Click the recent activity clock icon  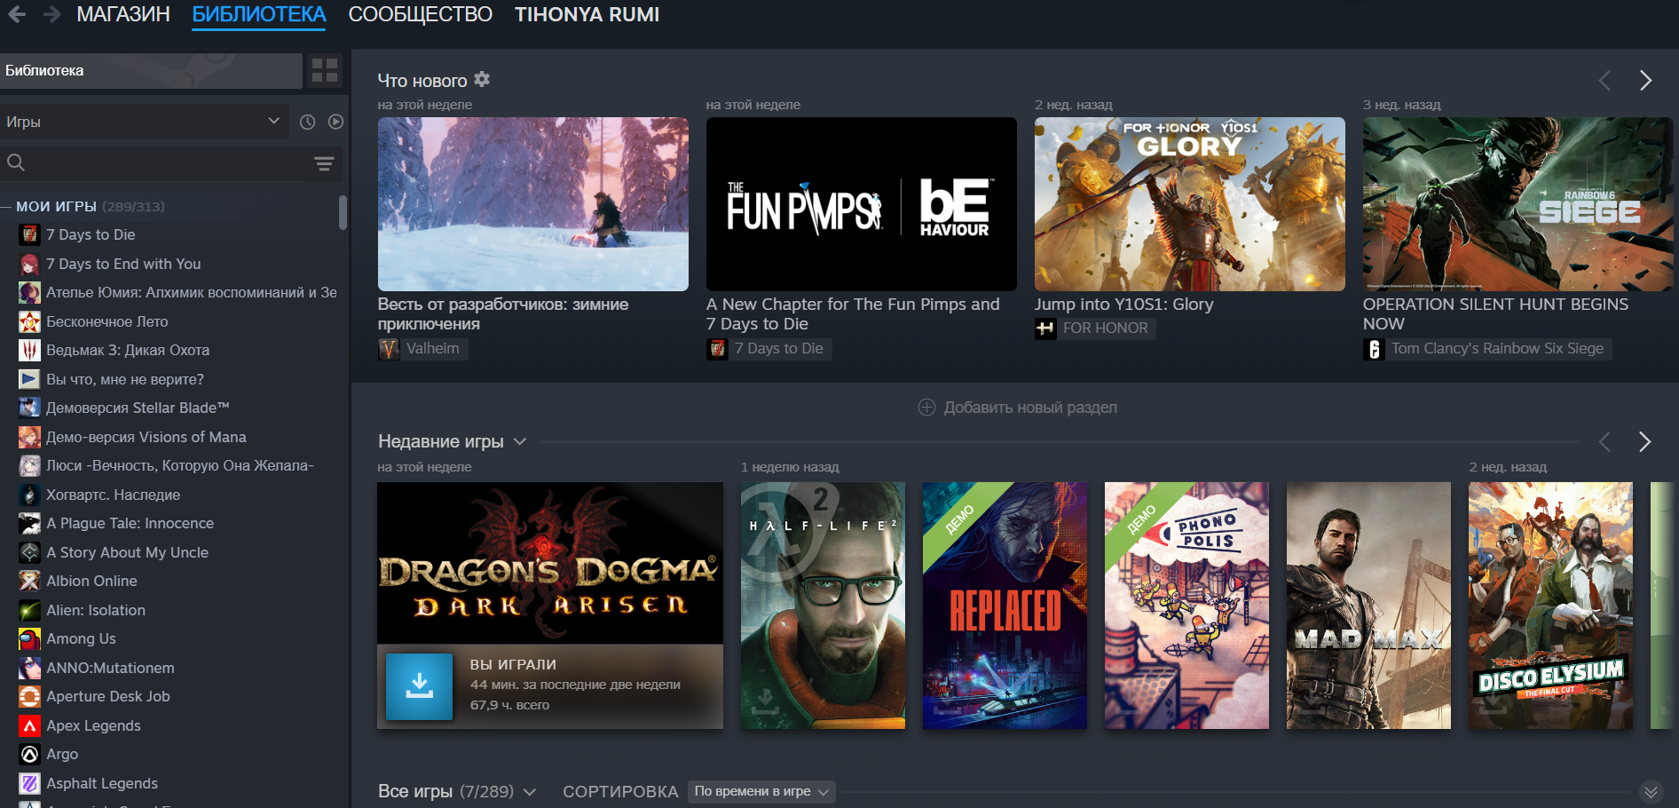pyautogui.click(x=307, y=122)
